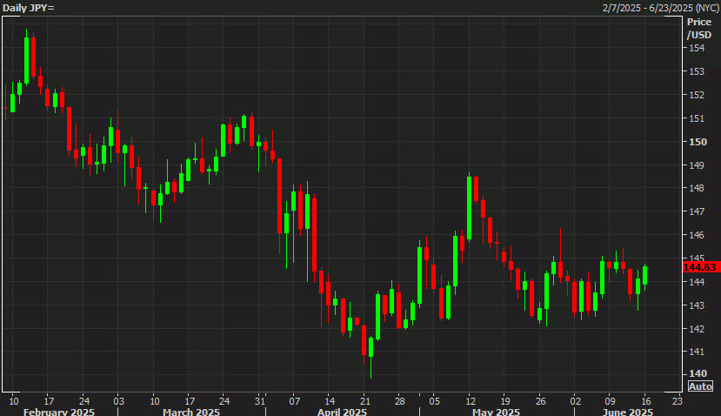The image size is (721, 416).
Task: Click the last green candle above June 16
Action: (644, 276)
